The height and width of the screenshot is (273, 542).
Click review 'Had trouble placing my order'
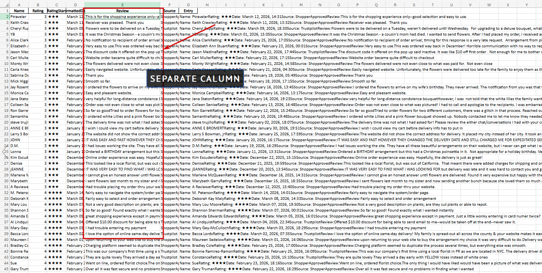tap(122, 187)
